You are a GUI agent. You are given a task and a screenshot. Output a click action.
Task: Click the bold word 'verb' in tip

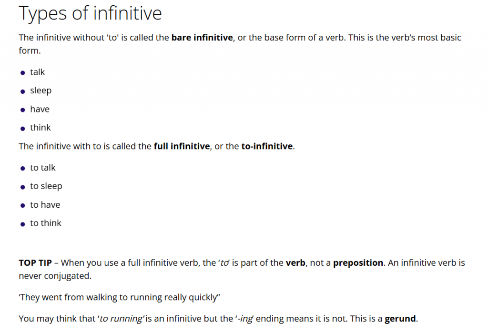(295, 263)
